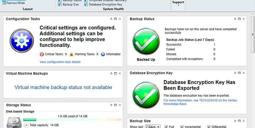255x128 pixels.
Task: Toggle the Simplified Disaster Recovery checkbox
Action: pos(86,1)
